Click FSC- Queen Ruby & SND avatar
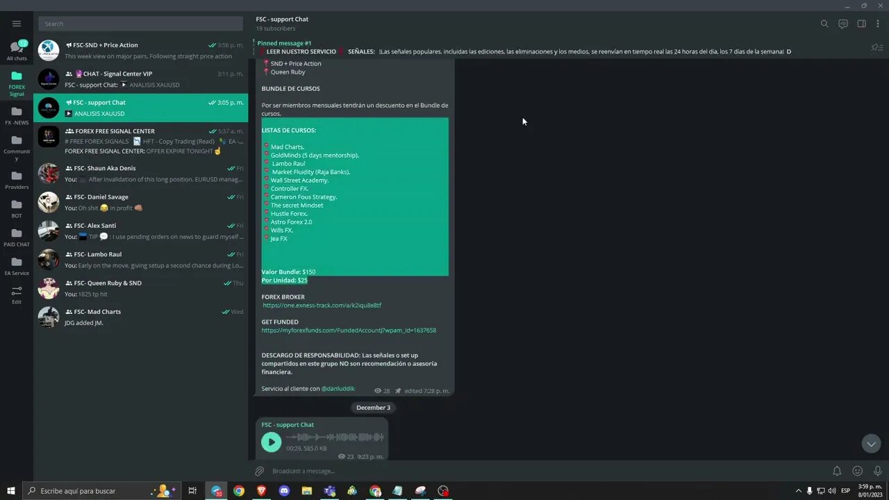Screen dimensions: 889x500 (x=49, y=288)
